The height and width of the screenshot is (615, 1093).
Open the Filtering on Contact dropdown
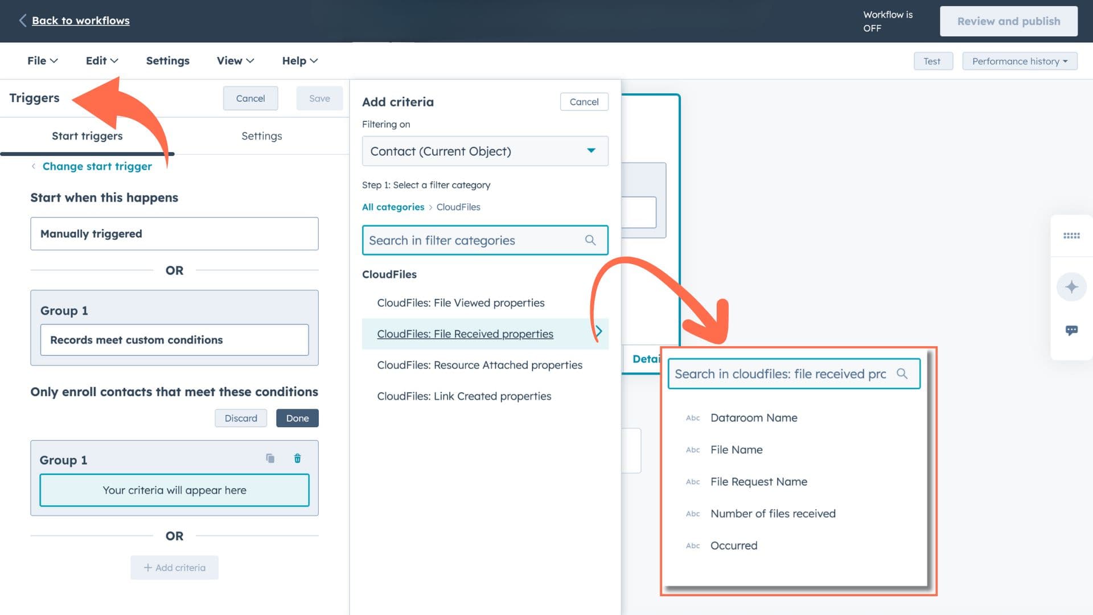click(485, 151)
